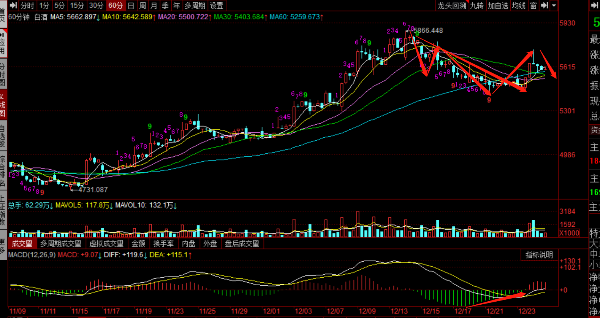Click 加自选 to add to watchlist
600x318 pixels.
pos(498,5)
